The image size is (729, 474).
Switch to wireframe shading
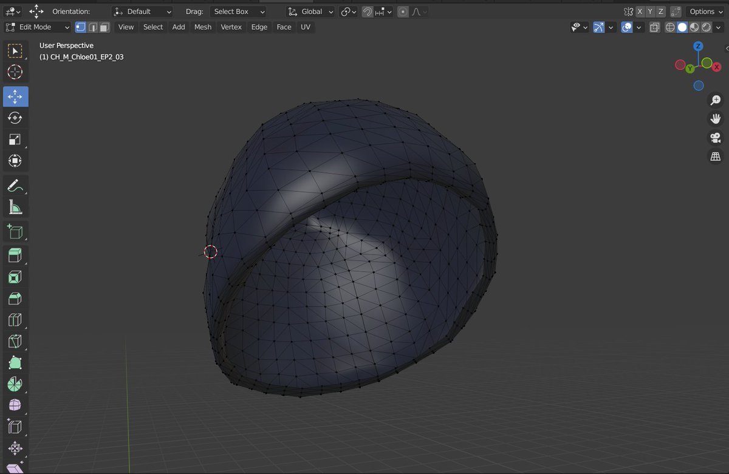pos(670,27)
